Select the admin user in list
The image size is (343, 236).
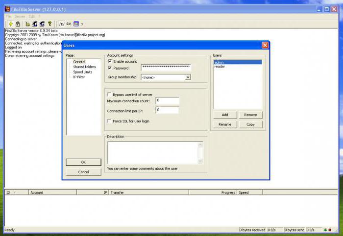pos(238,62)
